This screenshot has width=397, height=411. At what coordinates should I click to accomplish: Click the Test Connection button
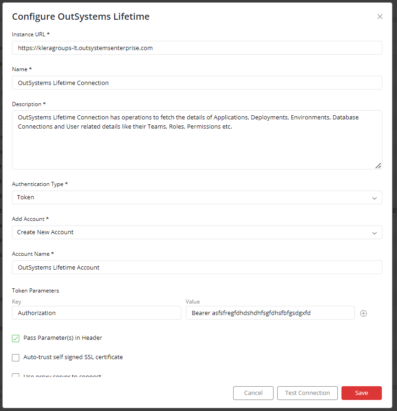coord(308,393)
